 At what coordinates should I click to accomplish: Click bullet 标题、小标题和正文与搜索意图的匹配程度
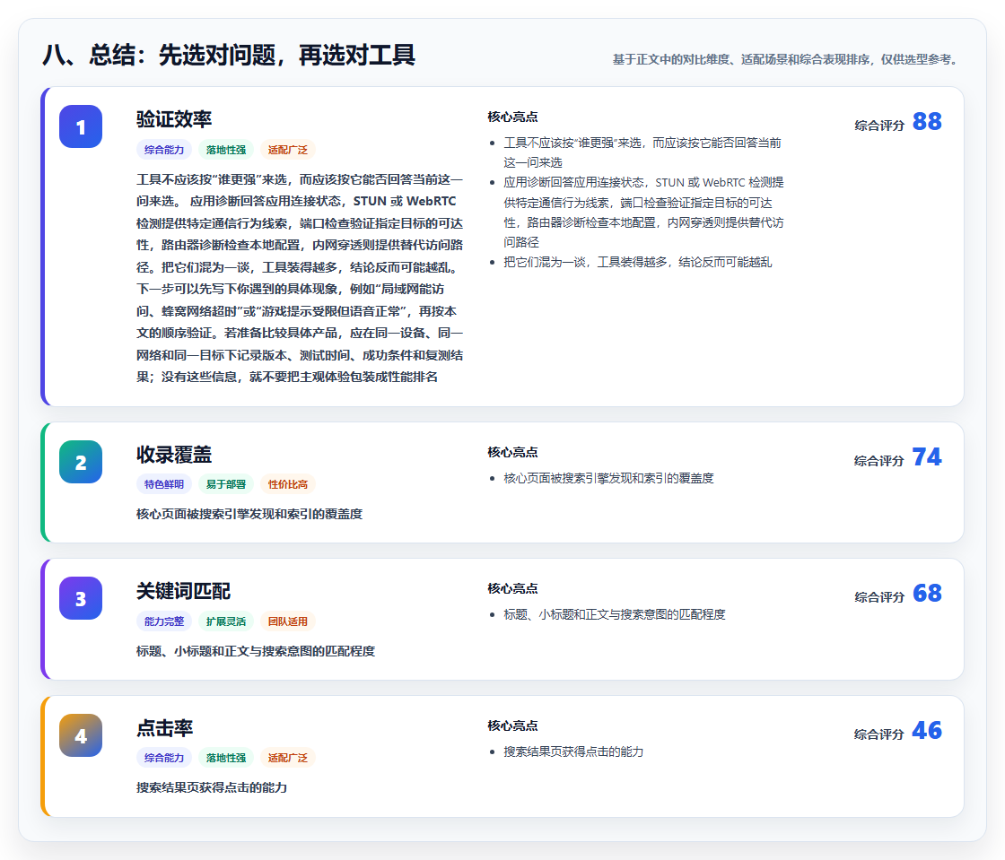click(615, 615)
